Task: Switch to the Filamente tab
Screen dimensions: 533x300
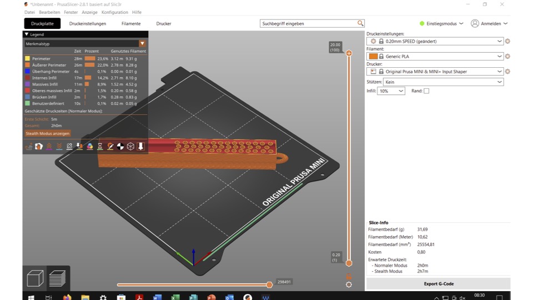Action: click(131, 23)
